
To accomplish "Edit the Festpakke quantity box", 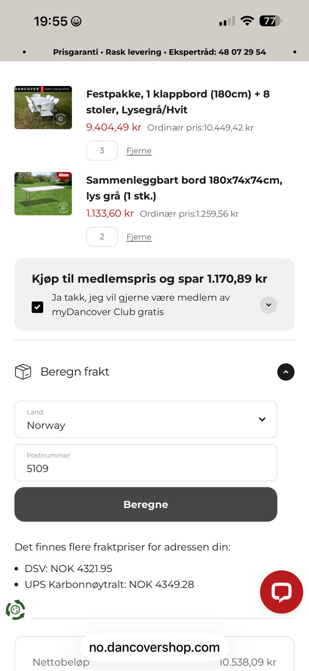I will (x=102, y=151).
